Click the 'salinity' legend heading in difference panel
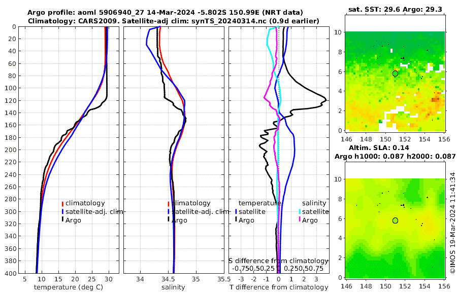457x294 pixels. 314,203
